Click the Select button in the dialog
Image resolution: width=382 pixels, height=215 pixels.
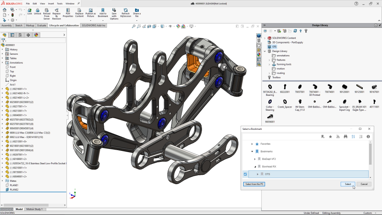coord(348,184)
